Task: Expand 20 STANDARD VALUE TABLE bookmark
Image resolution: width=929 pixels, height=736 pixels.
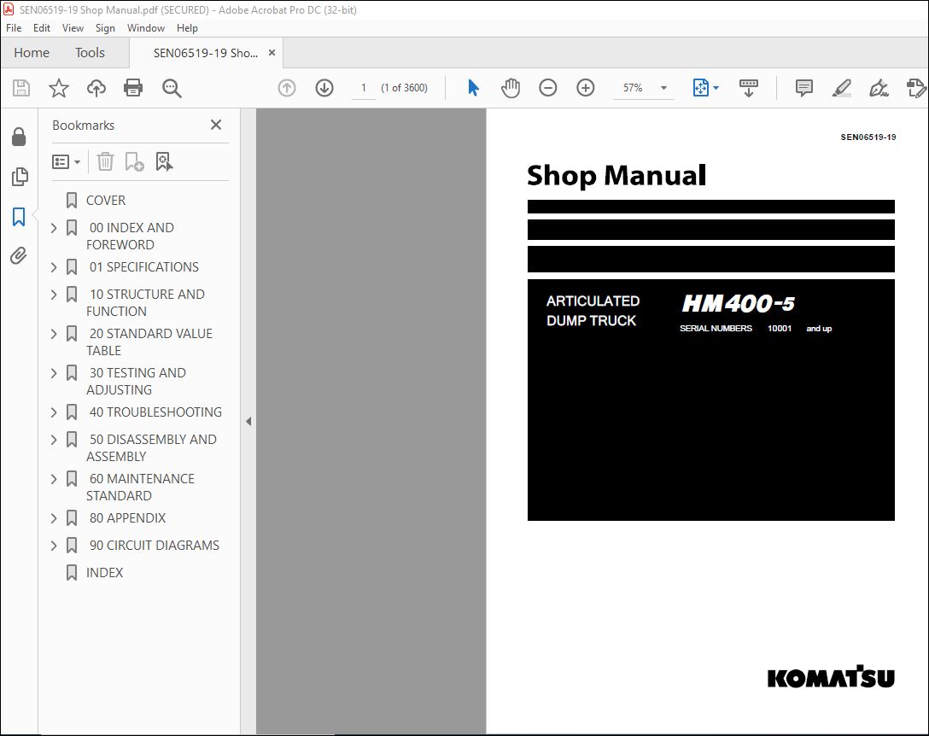Action: click(x=54, y=334)
